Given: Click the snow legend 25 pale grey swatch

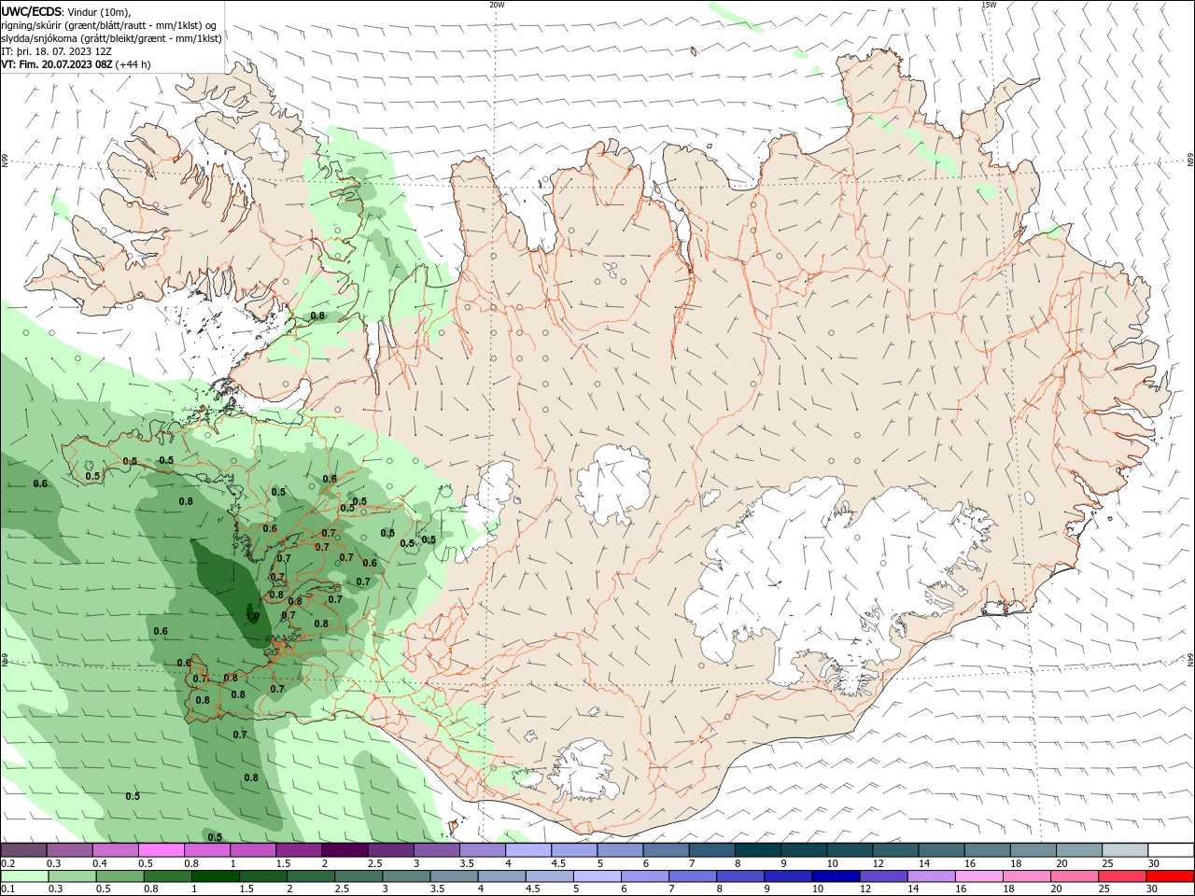Looking at the screenshot, I should point(1125,850).
